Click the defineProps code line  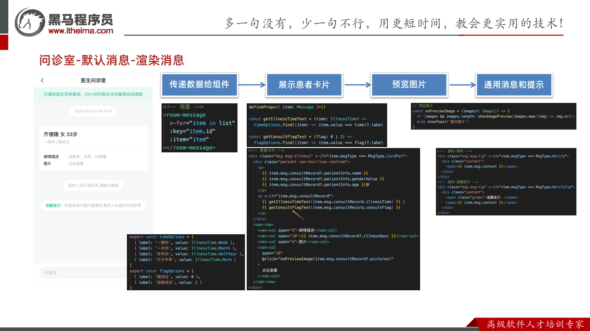click(287, 107)
